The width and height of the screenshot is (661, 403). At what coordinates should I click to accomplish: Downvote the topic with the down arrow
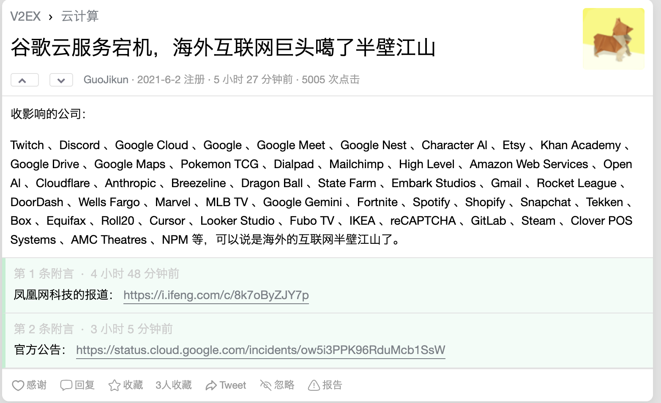click(61, 80)
